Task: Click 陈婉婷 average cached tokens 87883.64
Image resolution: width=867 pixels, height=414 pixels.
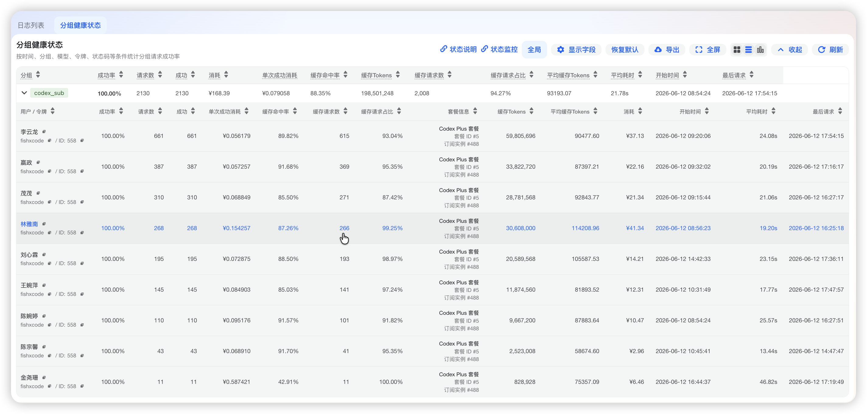Action: point(587,321)
